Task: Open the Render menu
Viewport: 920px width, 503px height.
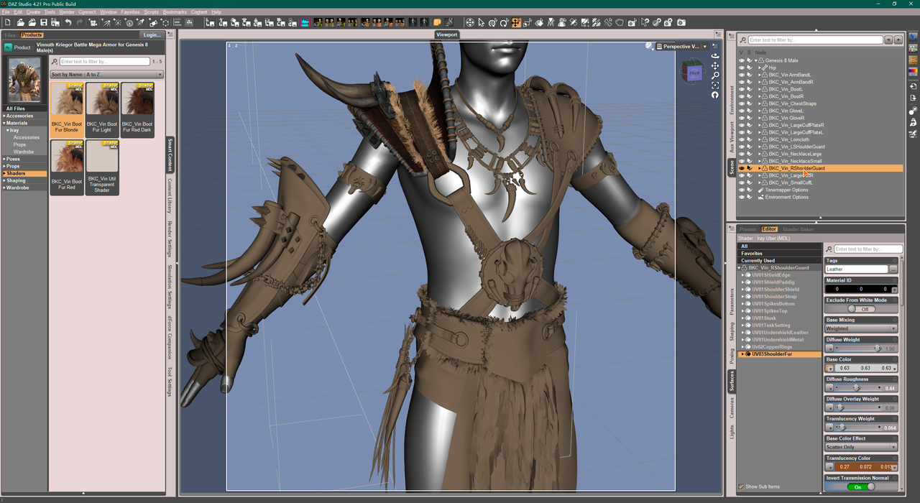Action: pyautogui.click(x=67, y=12)
